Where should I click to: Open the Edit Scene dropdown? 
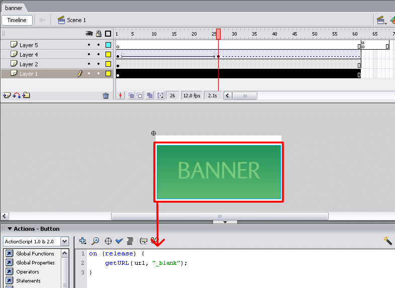click(x=381, y=20)
